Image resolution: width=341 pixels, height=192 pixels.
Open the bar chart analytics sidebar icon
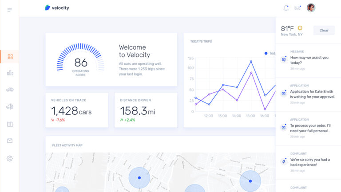[x=10, y=73]
